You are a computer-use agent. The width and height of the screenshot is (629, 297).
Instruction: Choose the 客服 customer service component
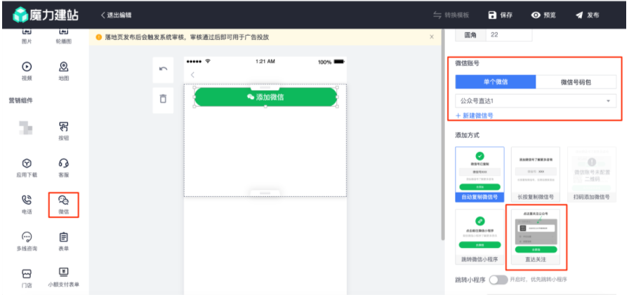point(63,165)
